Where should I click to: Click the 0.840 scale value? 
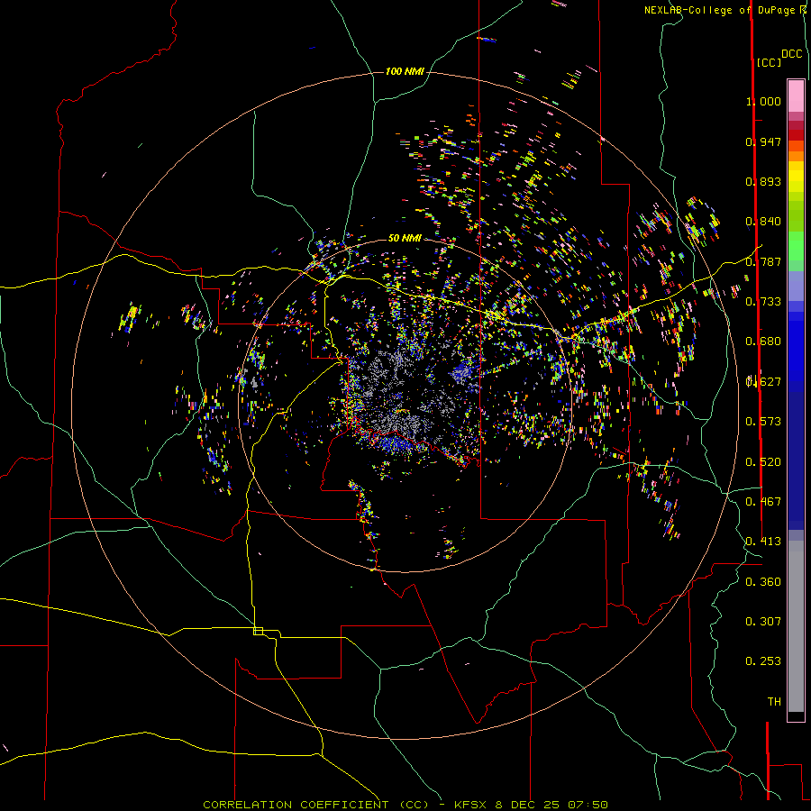pos(763,222)
